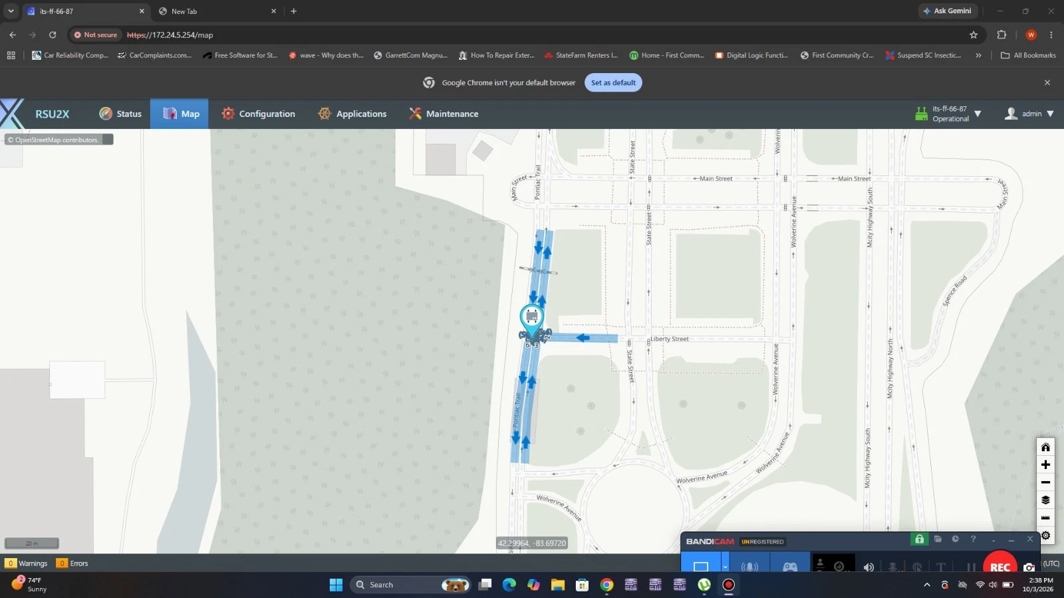Select the map ruler measure tool
The height and width of the screenshot is (598, 1064).
point(1045,518)
